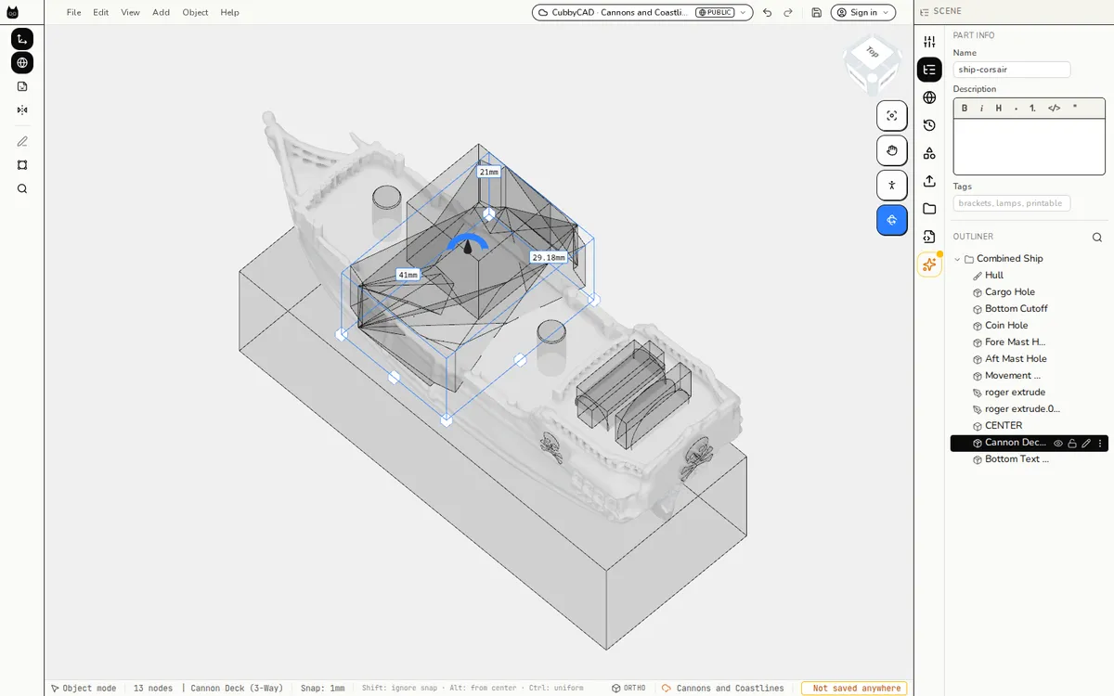Open the Edit menu
The width and height of the screenshot is (1114, 696).
(101, 12)
